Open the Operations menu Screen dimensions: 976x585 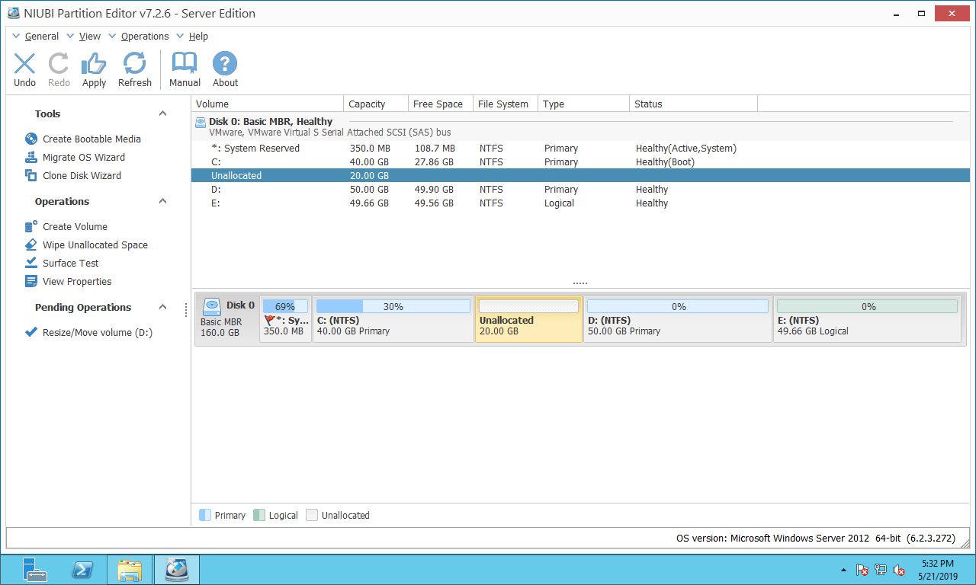coord(145,36)
